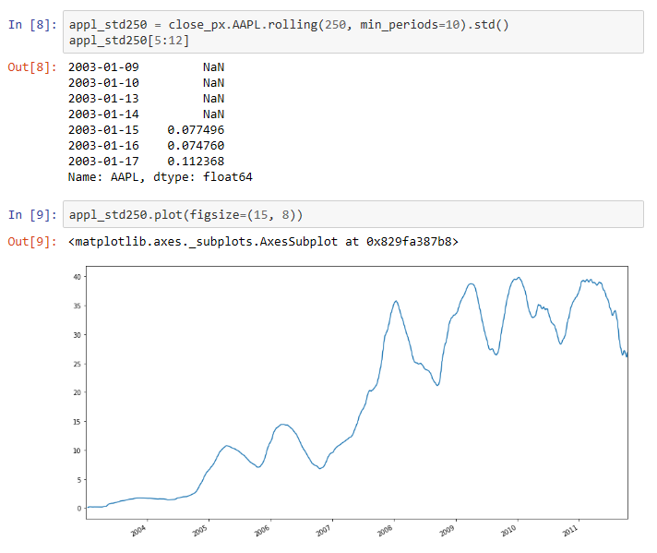Click the rolling std code line in cell 8
The image size is (657, 553).
click(288, 24)
